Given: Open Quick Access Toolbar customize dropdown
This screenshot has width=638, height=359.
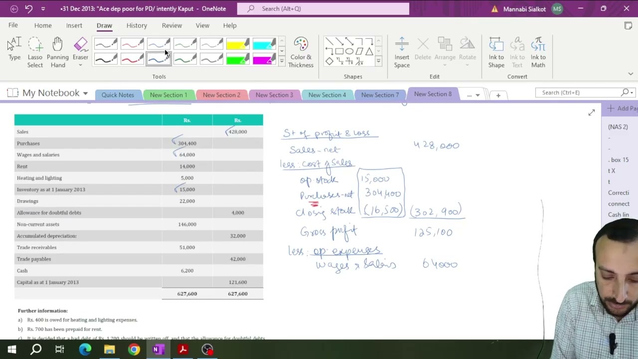Looking at the screenshot, I should pos(43,8).
